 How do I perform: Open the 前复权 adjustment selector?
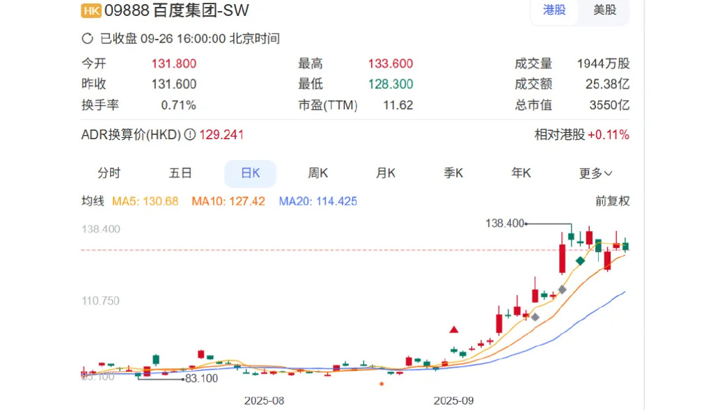[x=612, y=201]
